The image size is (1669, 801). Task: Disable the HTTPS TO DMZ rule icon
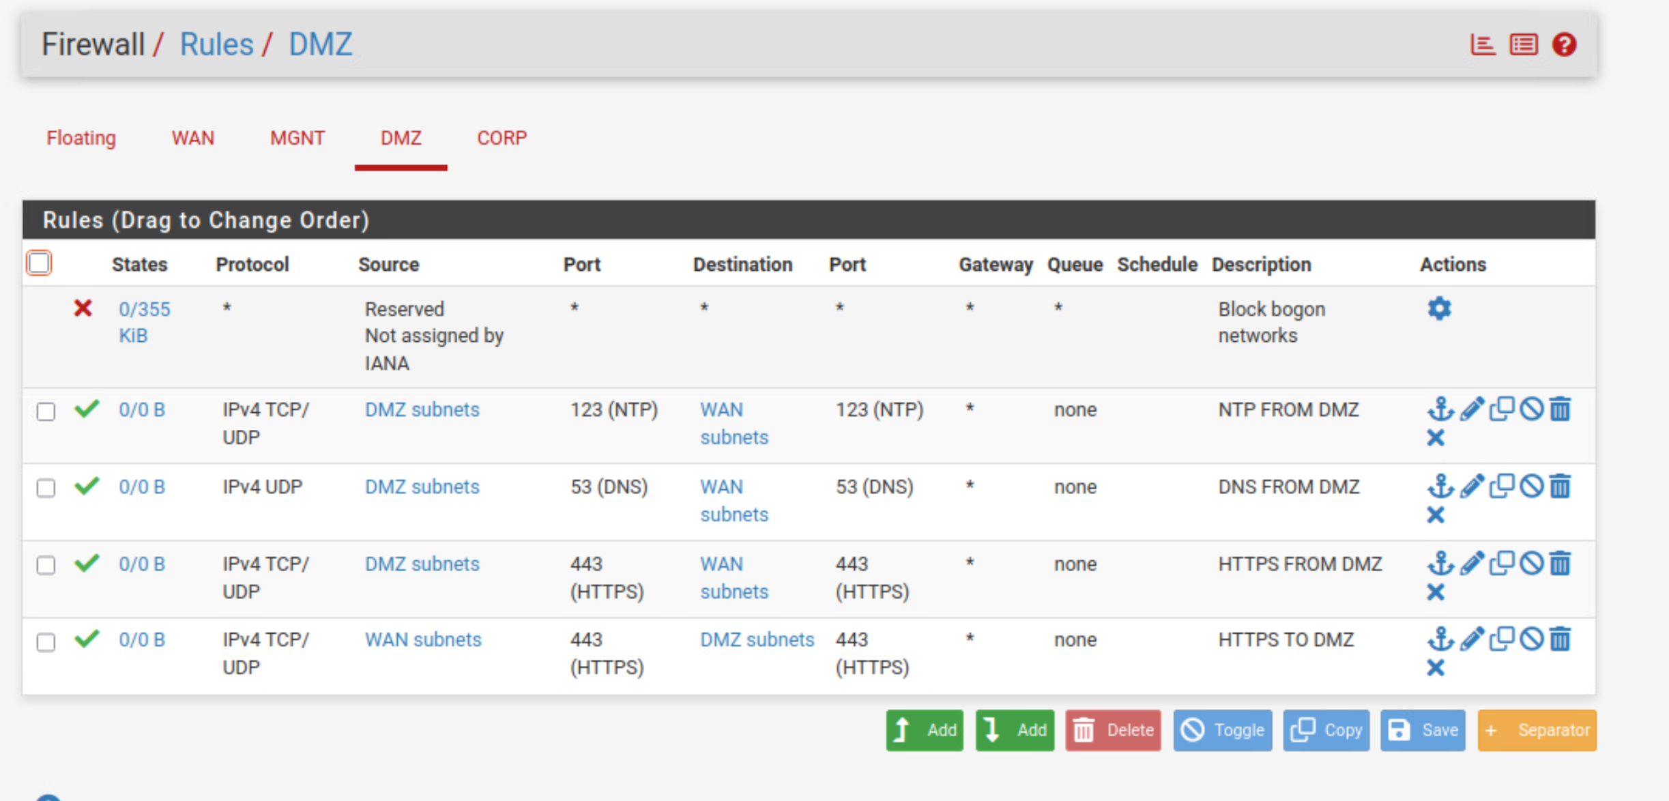(1531, 639)
